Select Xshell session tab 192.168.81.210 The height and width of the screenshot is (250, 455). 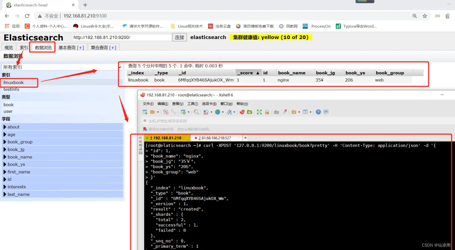167,138
